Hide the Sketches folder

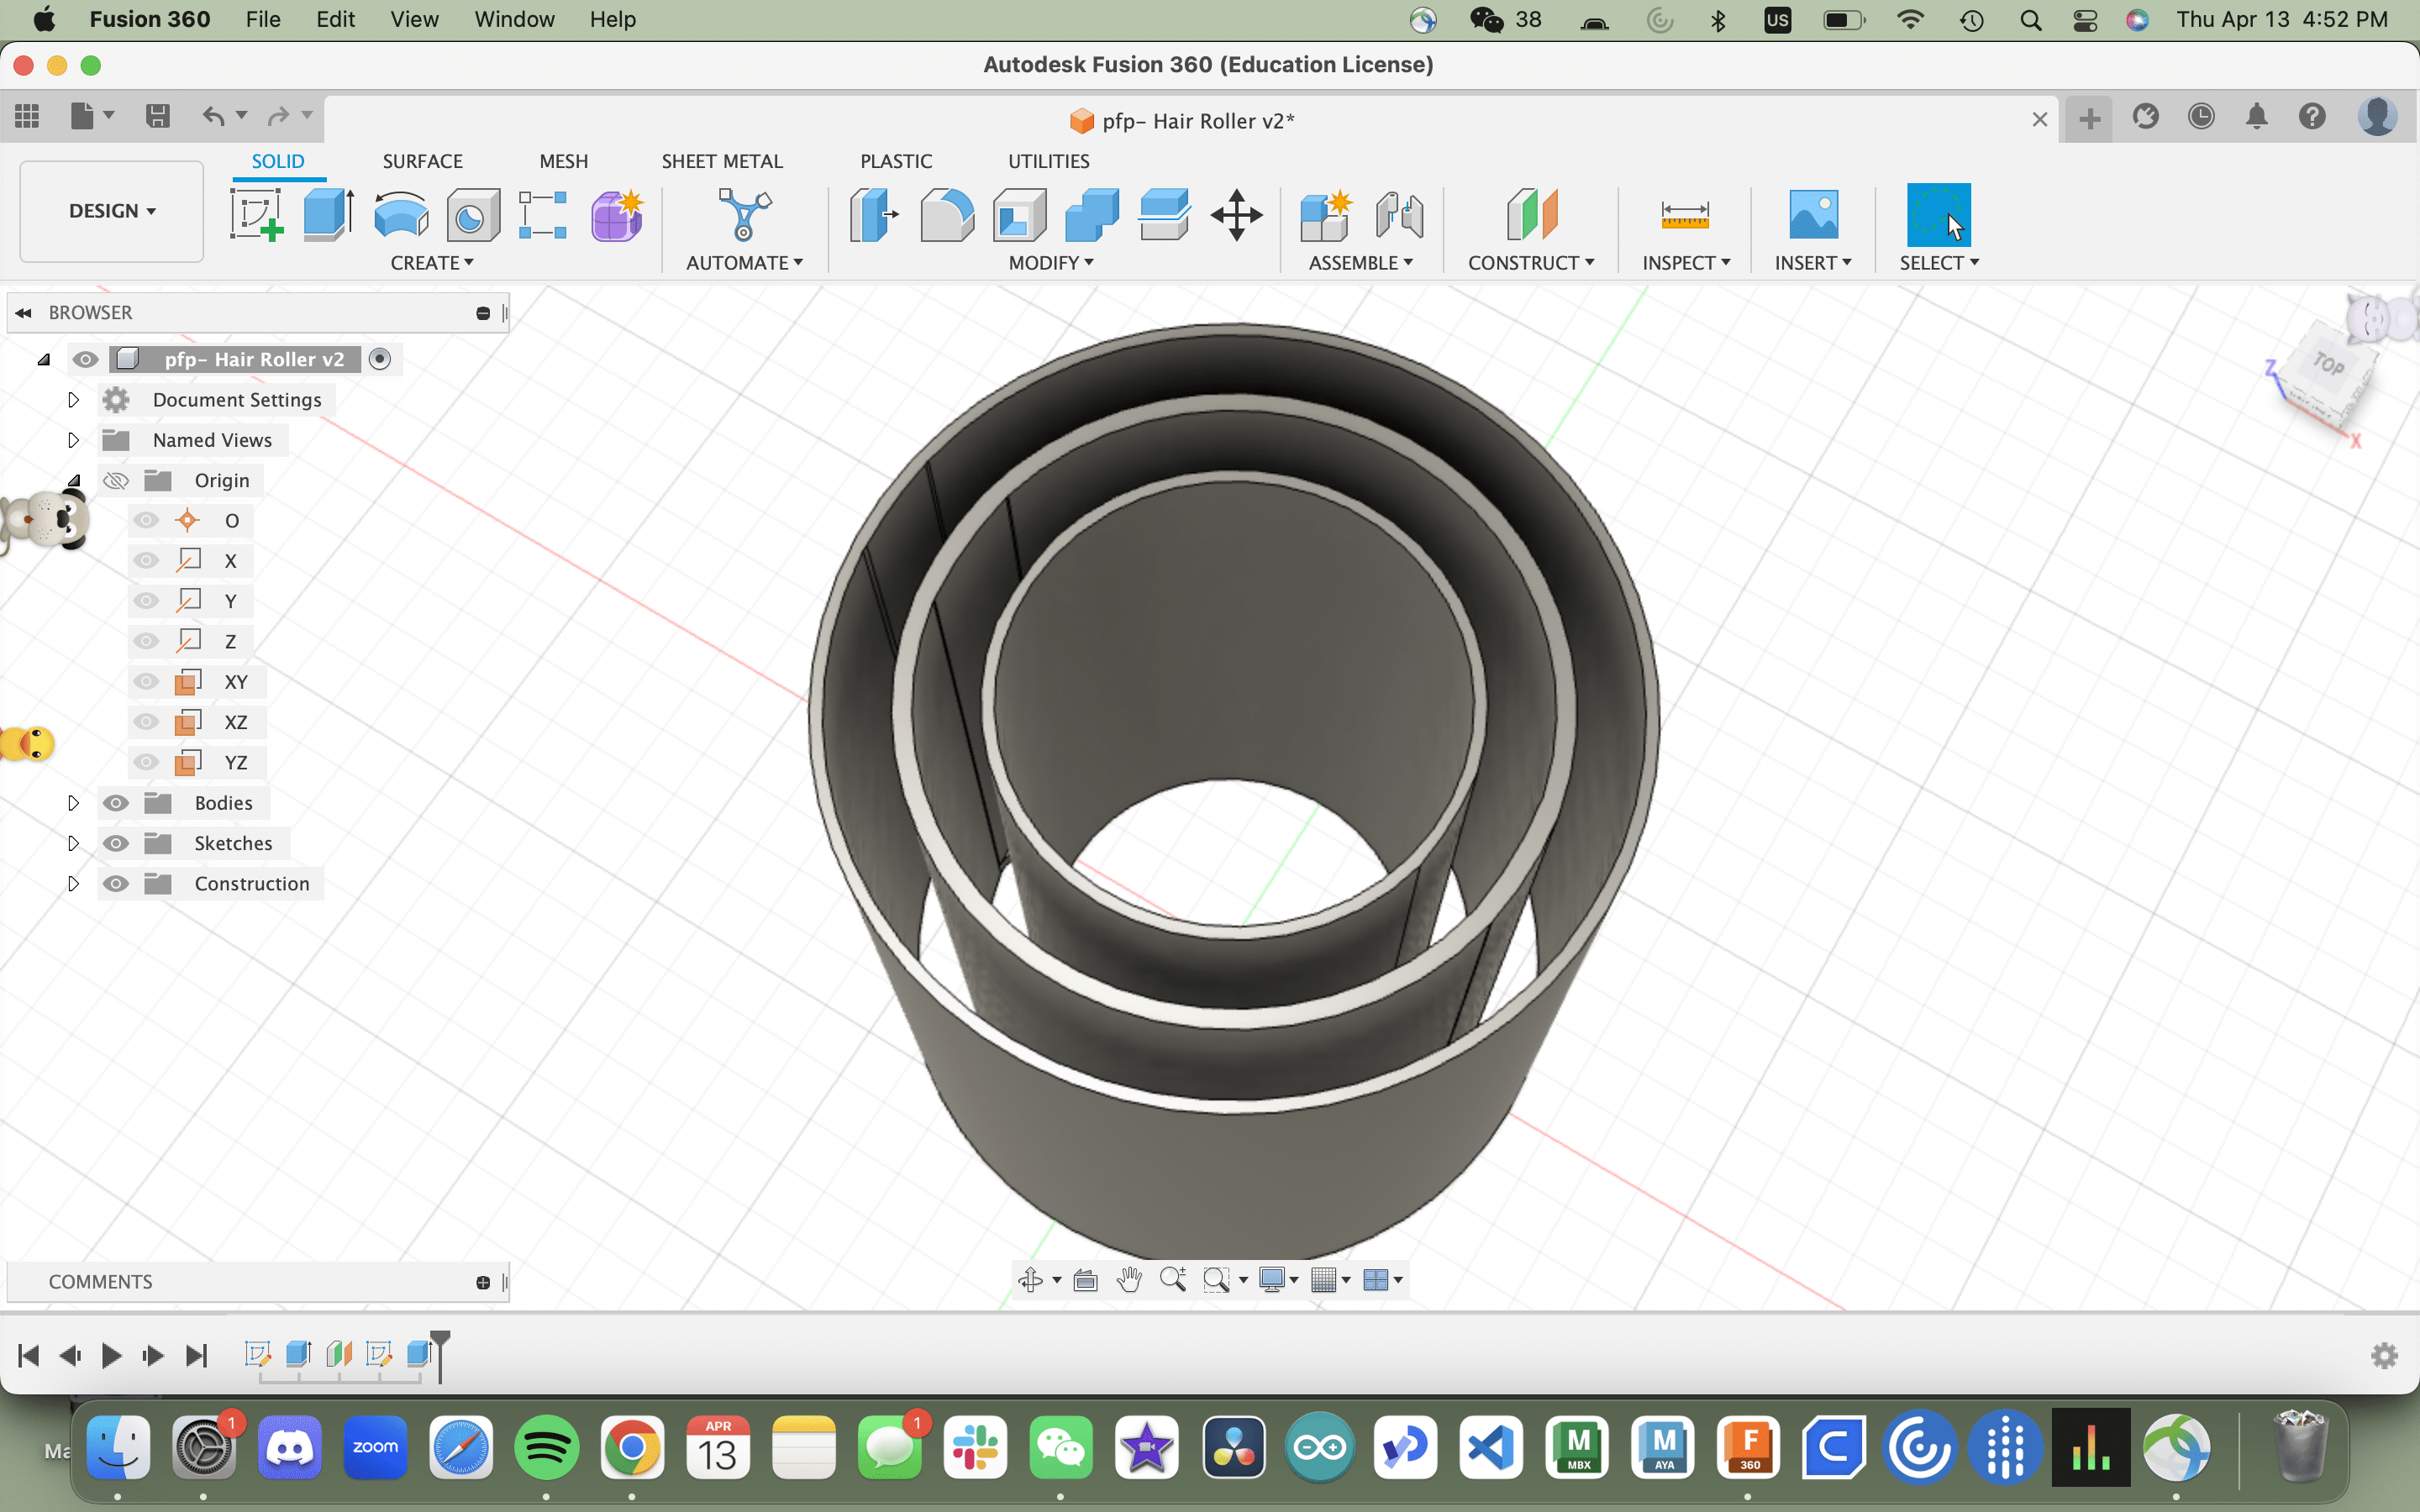(x=116, y=843)
